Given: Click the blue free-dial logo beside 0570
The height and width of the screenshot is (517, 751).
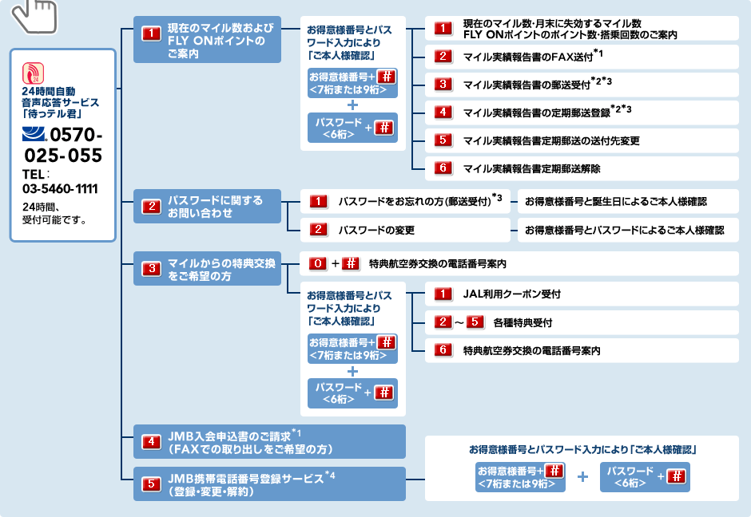Looking at the screenshot, I should (x=34, y=134).
